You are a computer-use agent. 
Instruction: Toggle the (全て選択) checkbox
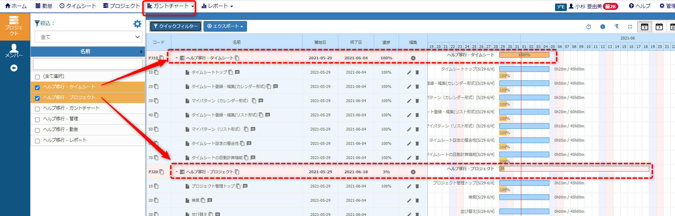pos(37,77)
